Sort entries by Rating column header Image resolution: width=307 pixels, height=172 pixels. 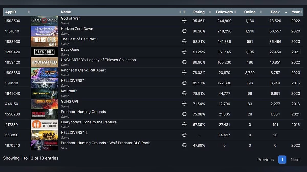199,12
